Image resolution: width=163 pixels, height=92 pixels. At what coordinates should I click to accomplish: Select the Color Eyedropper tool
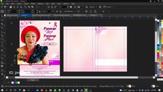(2, 71)
